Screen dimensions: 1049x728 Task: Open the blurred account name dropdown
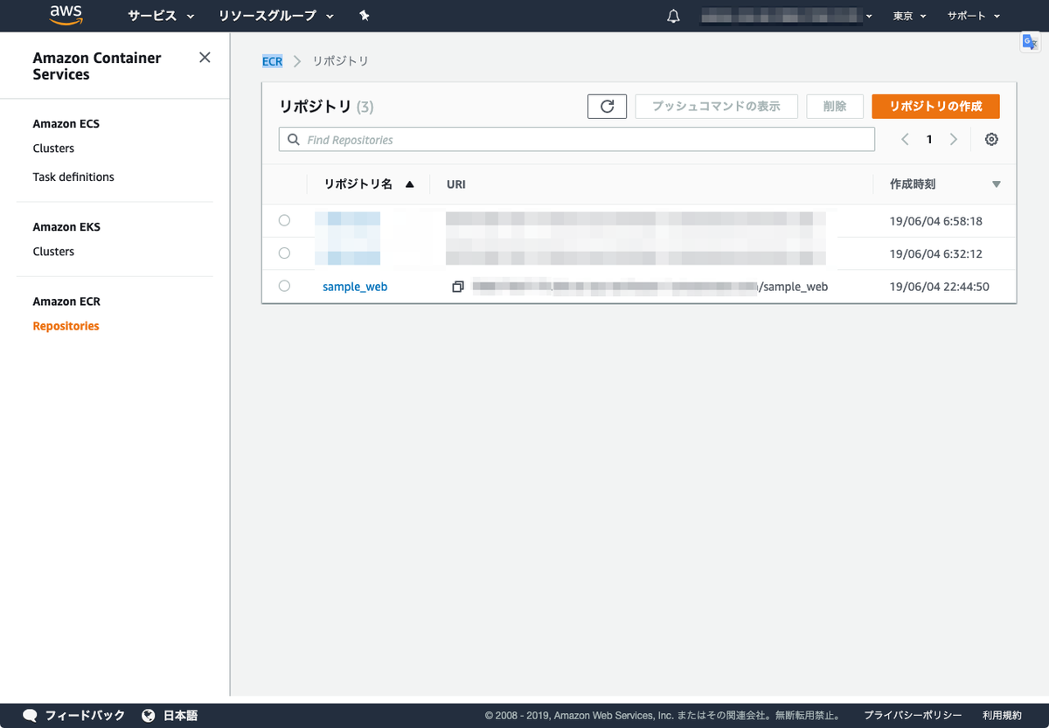click(x=787, y=16)
